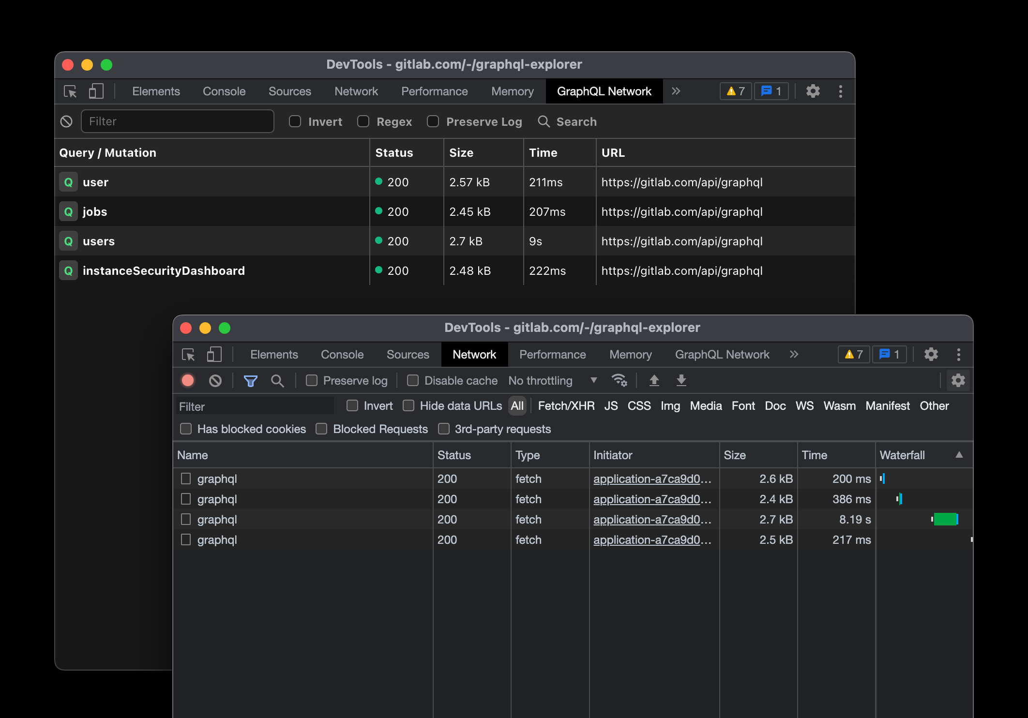Click the export HAR download arrow

coord(681,381)
